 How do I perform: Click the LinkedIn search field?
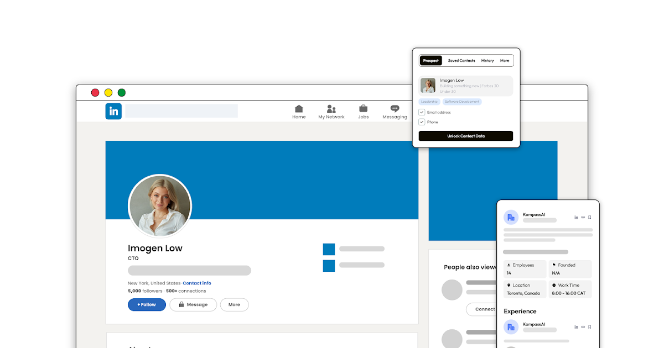tap(181, 111)
